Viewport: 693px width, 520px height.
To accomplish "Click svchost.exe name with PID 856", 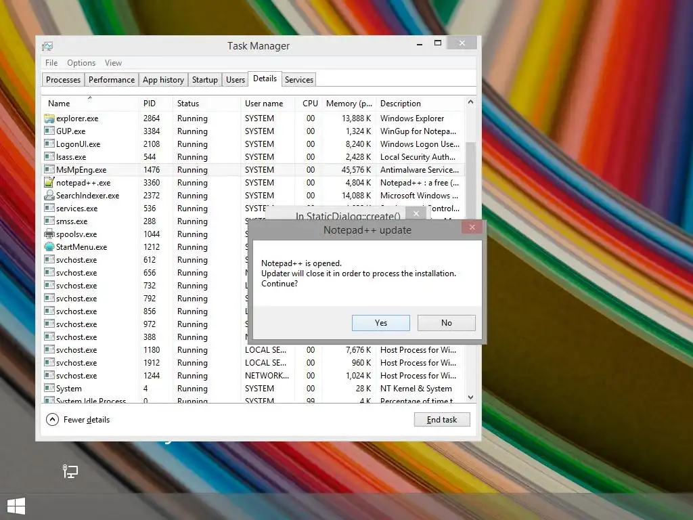I will 76,311.
